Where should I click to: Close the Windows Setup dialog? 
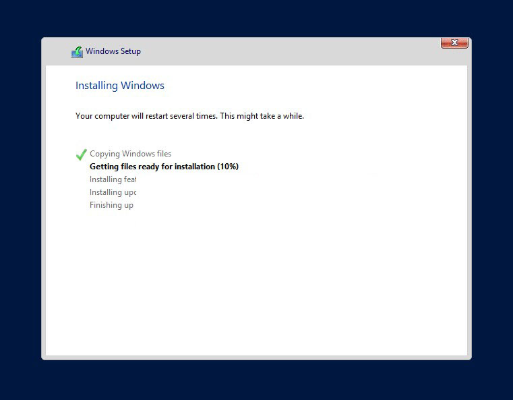pyautogui.click(x=454, y=42)
